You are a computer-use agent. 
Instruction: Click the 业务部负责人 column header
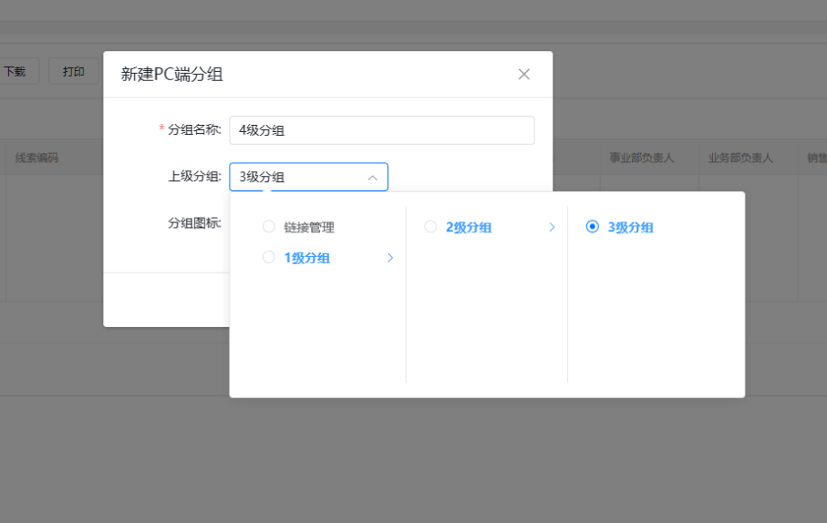(x=740, y=158)
